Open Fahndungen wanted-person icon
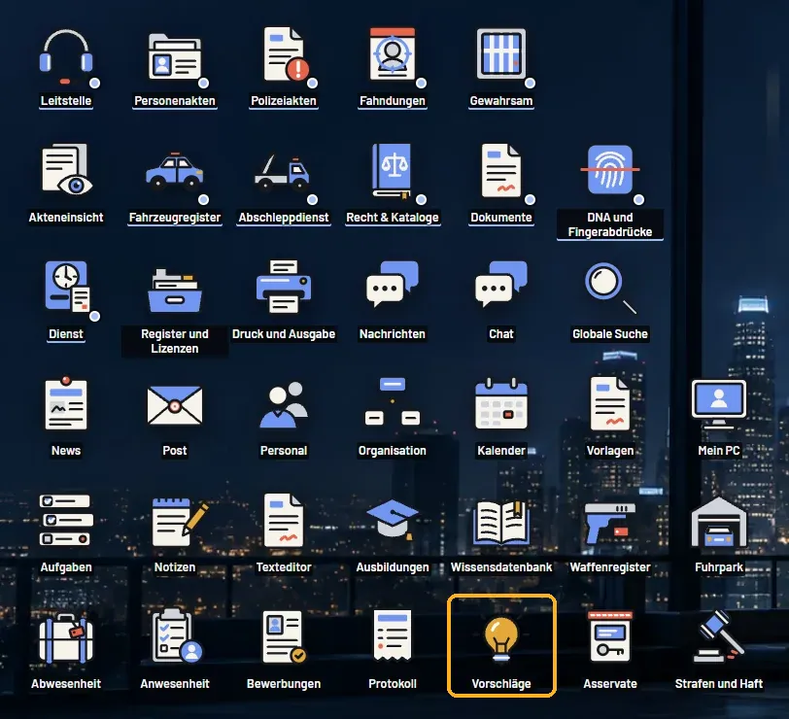Screen dimensions: 789x719 coord(393,54)
